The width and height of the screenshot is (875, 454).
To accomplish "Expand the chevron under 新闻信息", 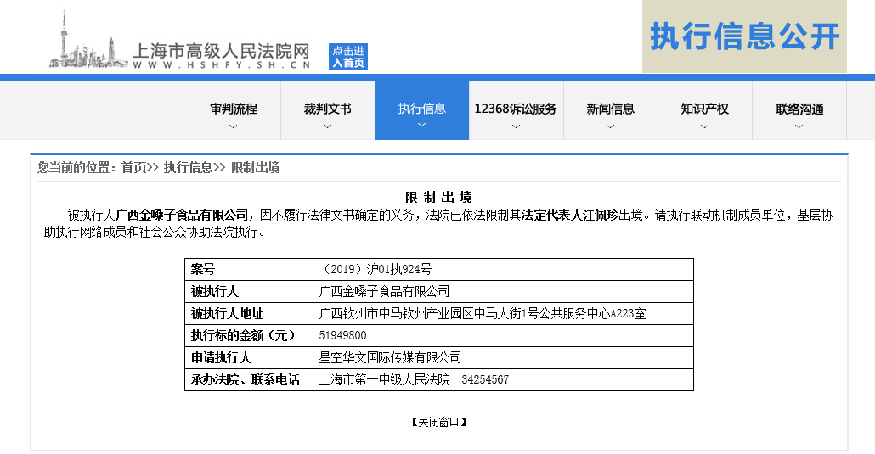I will tap(610, 126).
